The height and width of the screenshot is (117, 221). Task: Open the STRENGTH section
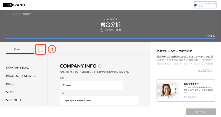(14, 100)
